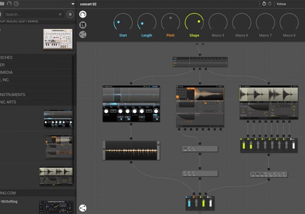Click the macro knob icon below the title
This screenshot has height=214, width=305.
pyautogui.click(x=83, y=15)
